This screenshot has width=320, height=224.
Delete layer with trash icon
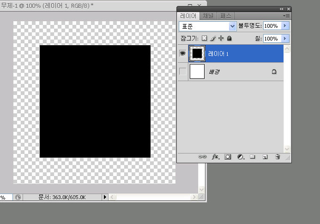(x=278, y=157)
